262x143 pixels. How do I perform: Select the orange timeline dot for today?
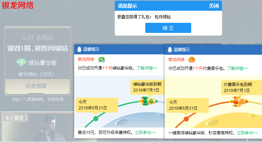point(186,119)
